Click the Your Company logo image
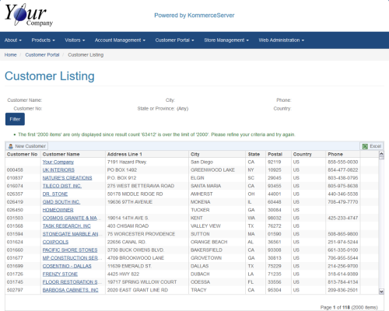Image resolution: width=389 pixels, height=311 pixels. tap(29, 15)
